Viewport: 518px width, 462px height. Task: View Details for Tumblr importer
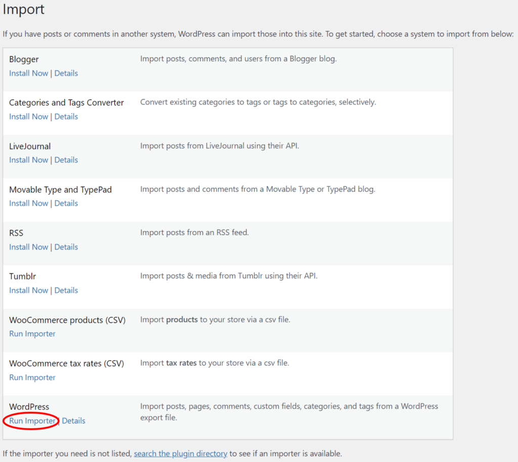pyautogui.click(x=66, y=290)
